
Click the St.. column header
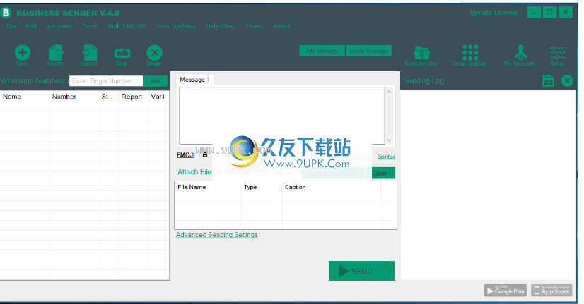[x=109, y=97]
